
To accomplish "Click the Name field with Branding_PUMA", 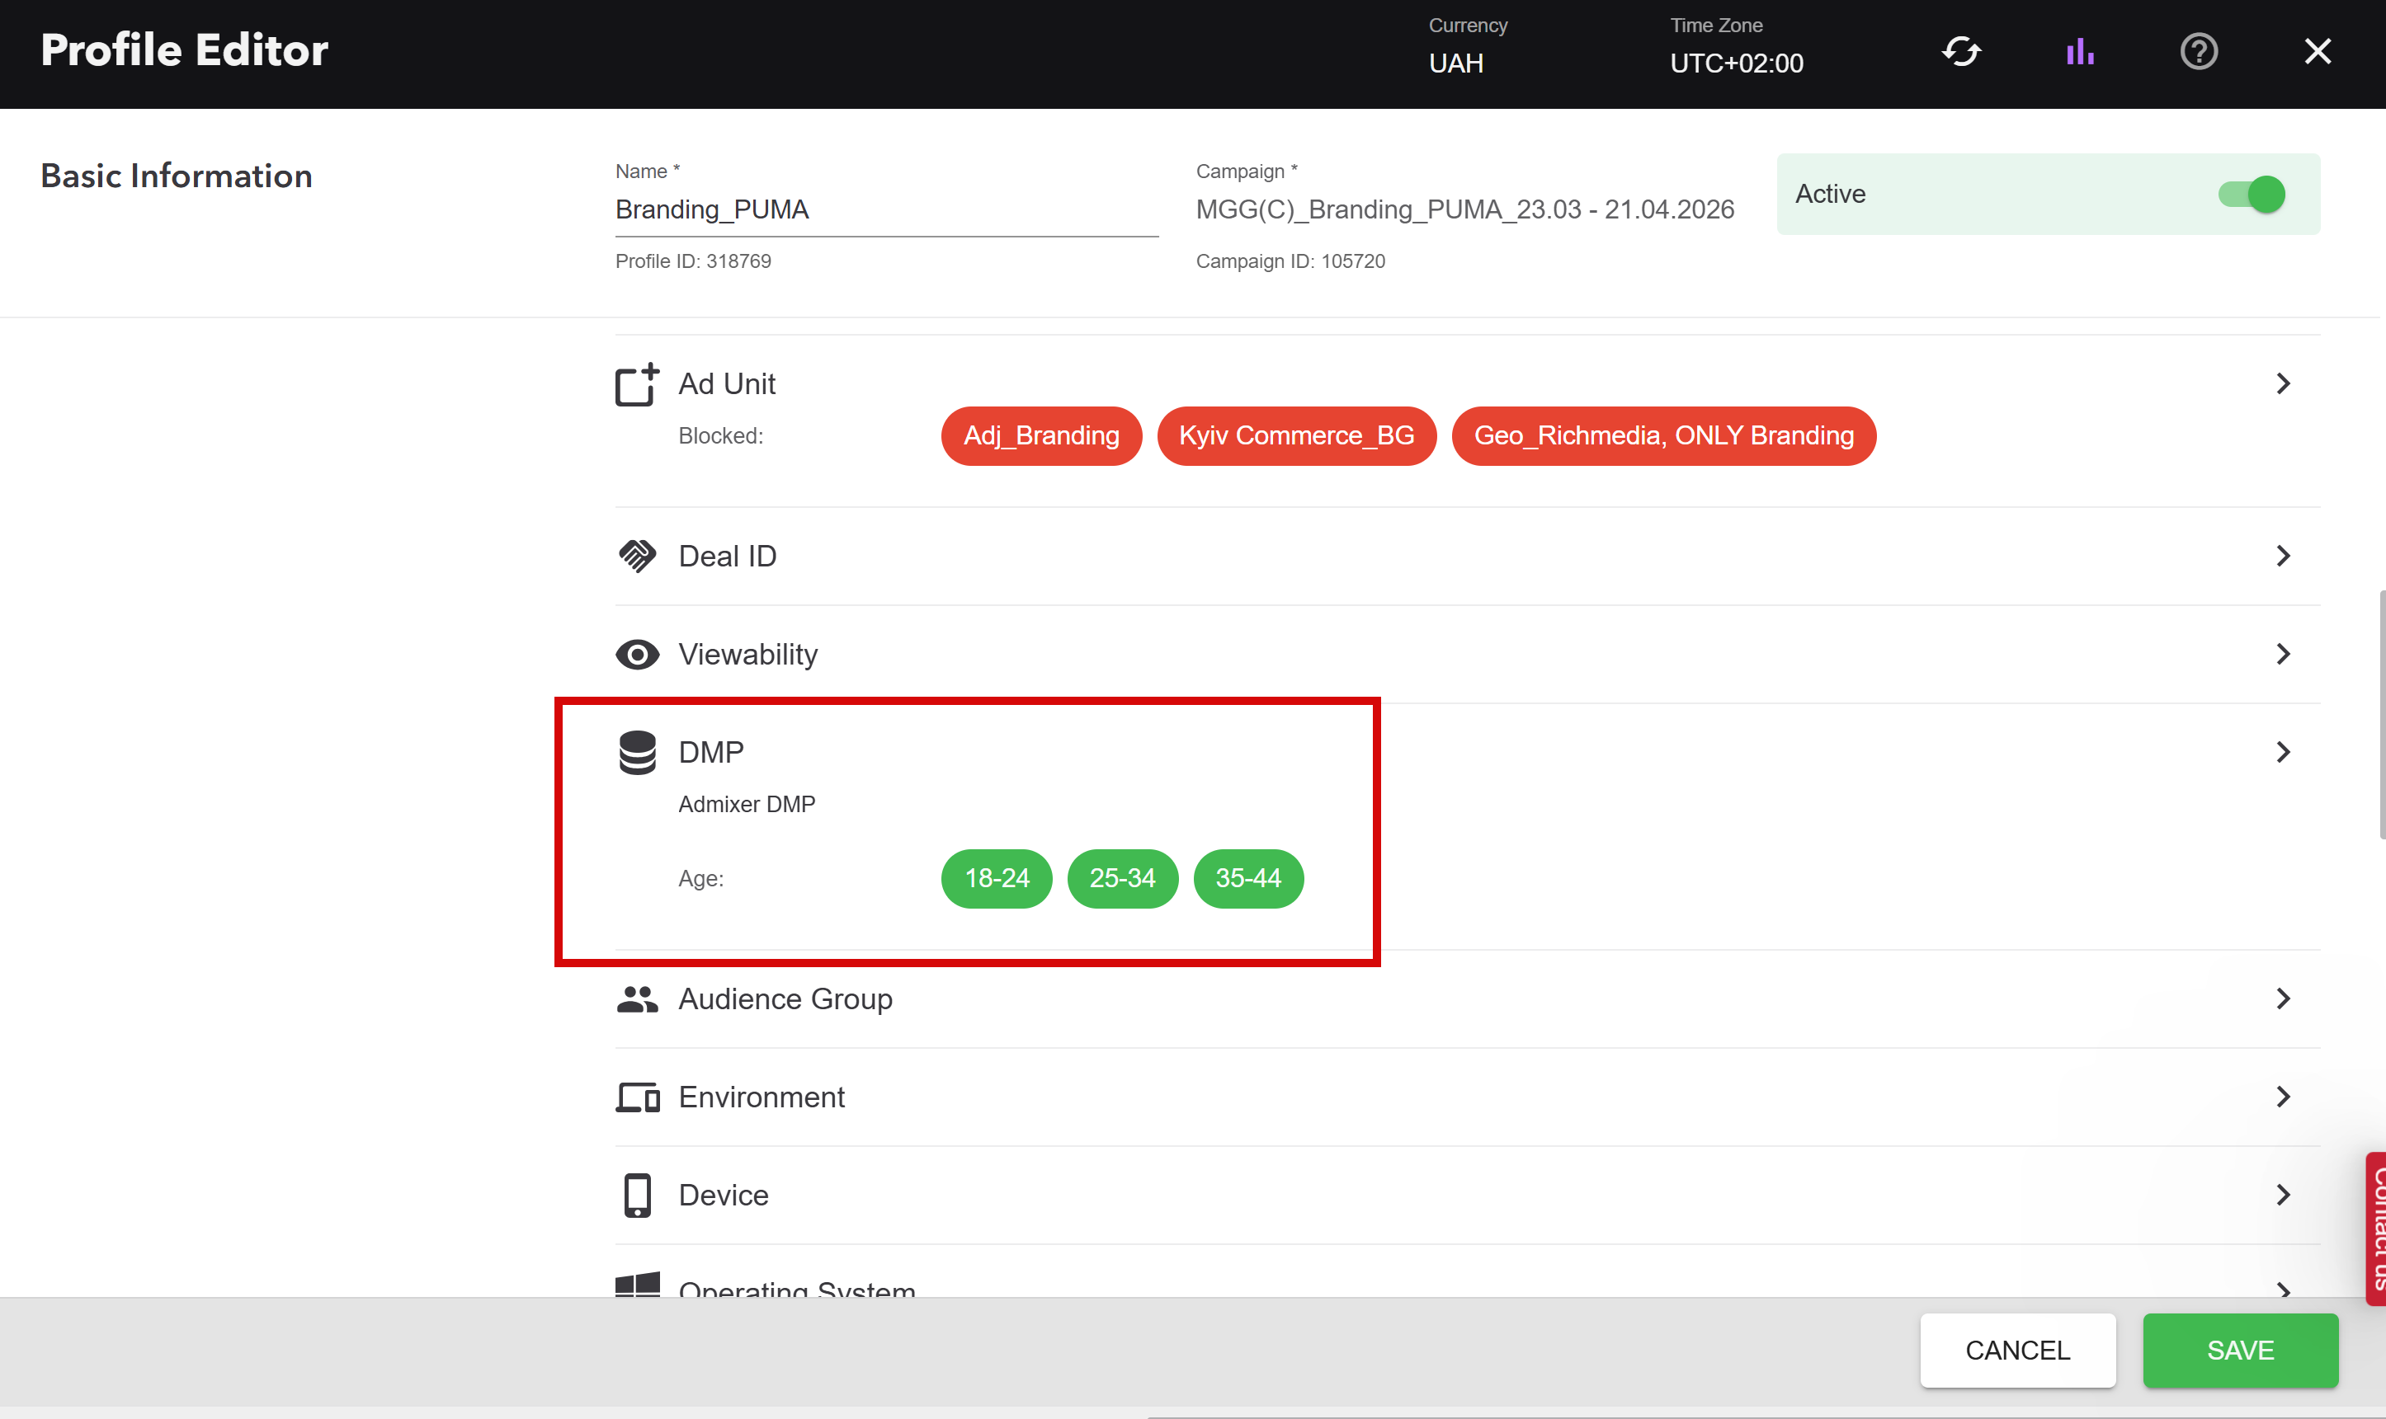I will pyautogui.click(x=885, y=210).
